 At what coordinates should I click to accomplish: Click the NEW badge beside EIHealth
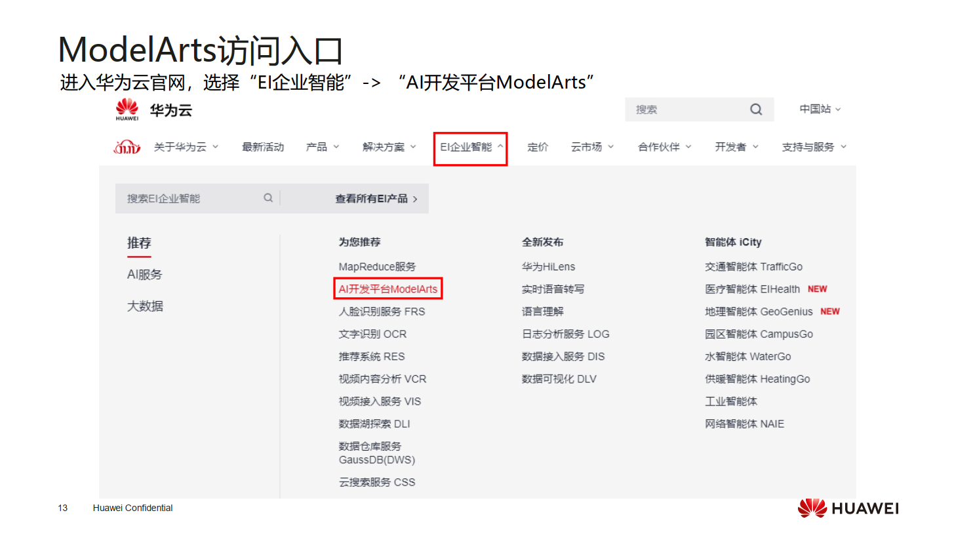[x=817, y=289]
